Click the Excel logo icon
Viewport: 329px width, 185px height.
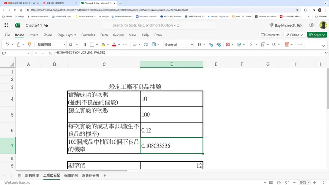(17, 25)
